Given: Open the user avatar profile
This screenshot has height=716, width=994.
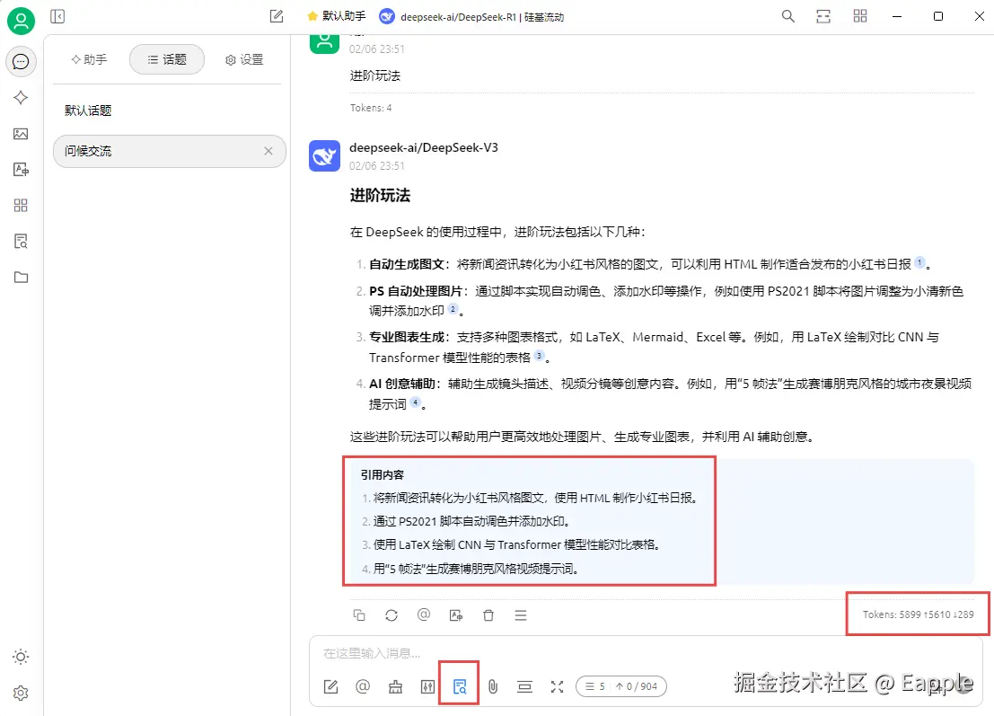Looking at the screenshot, I should click(x=21, y=21).
